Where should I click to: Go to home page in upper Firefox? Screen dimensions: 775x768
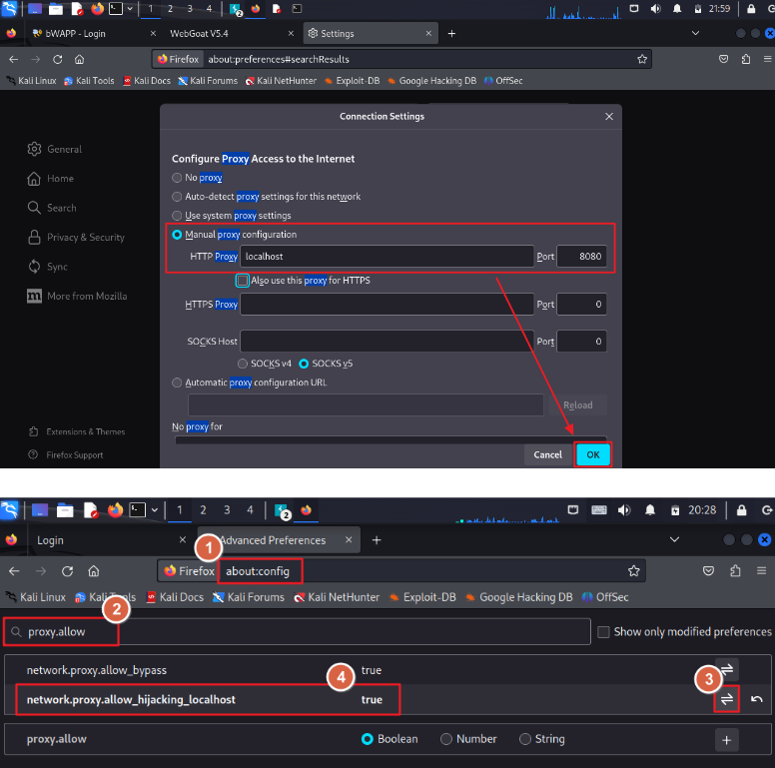pos(79,59)
